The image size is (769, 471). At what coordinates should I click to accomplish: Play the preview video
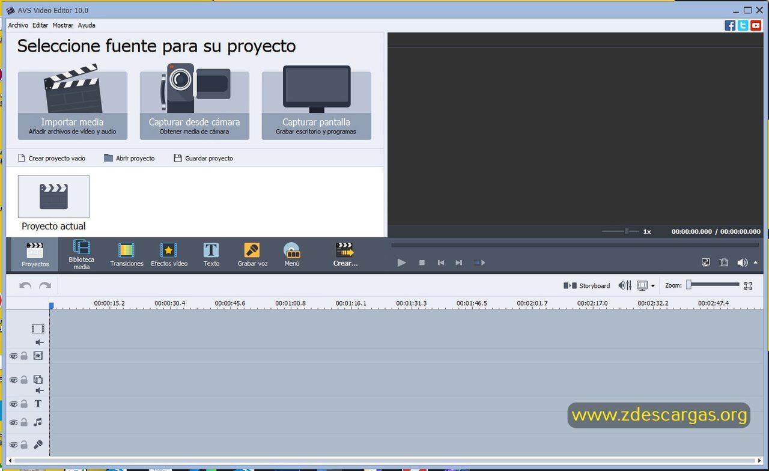coord(402,263)
